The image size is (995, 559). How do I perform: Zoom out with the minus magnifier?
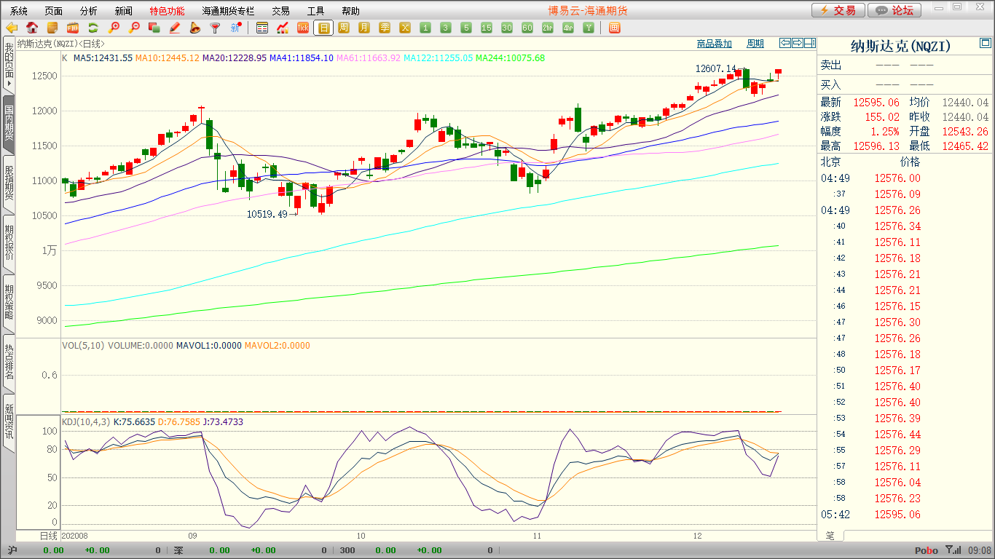click(134, 28)
